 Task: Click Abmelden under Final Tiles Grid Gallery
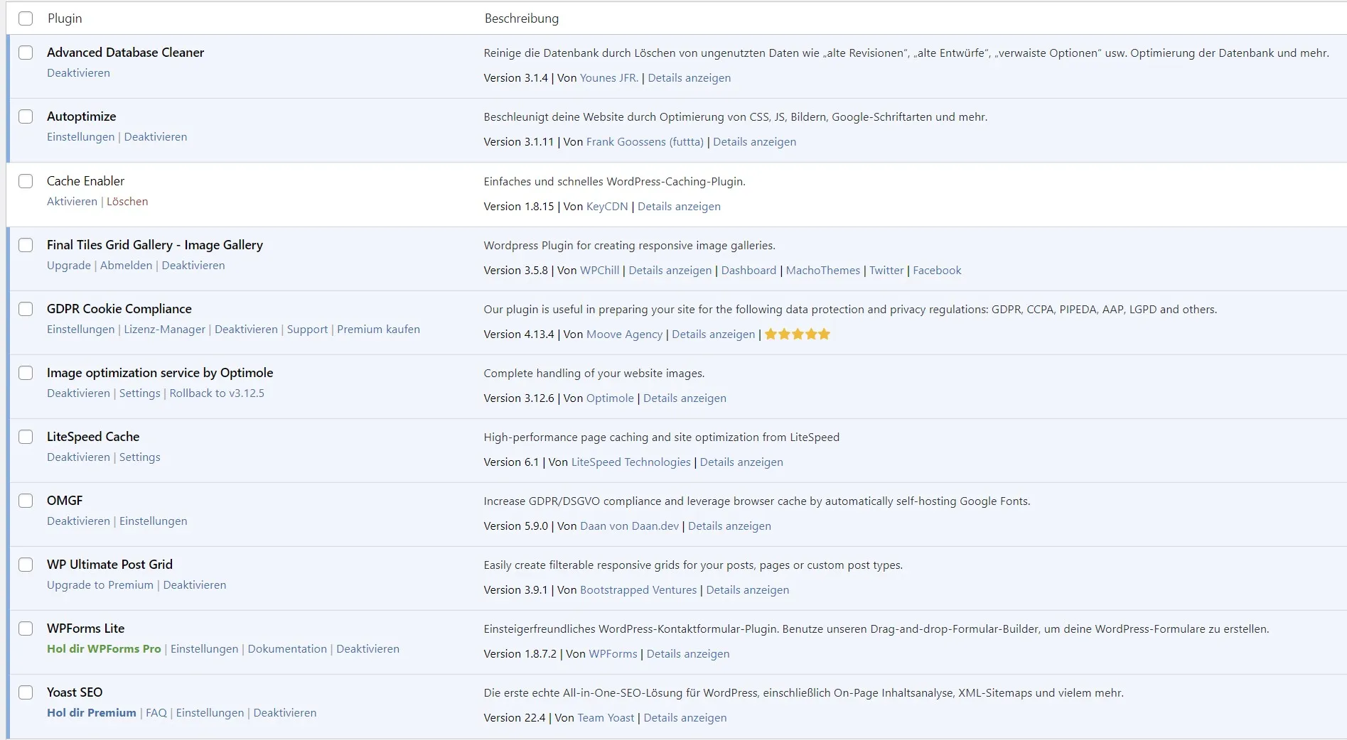coord(127,266)
